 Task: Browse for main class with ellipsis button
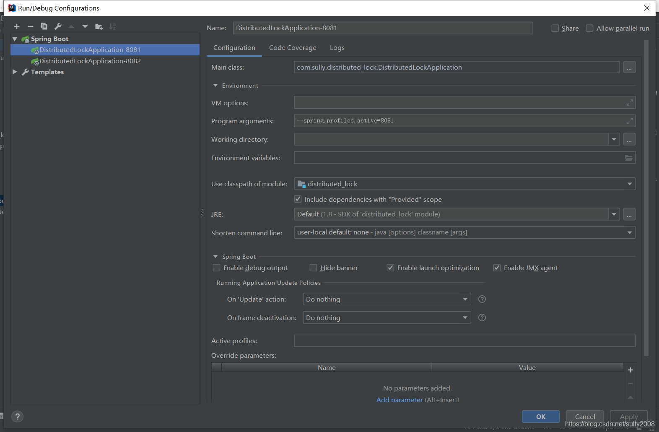tap(629, 67)
